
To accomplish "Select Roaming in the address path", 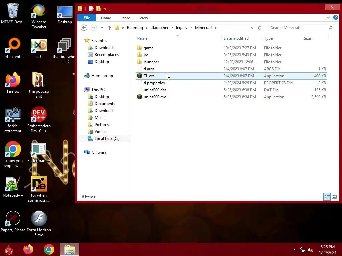I will [x=135, y=28].
